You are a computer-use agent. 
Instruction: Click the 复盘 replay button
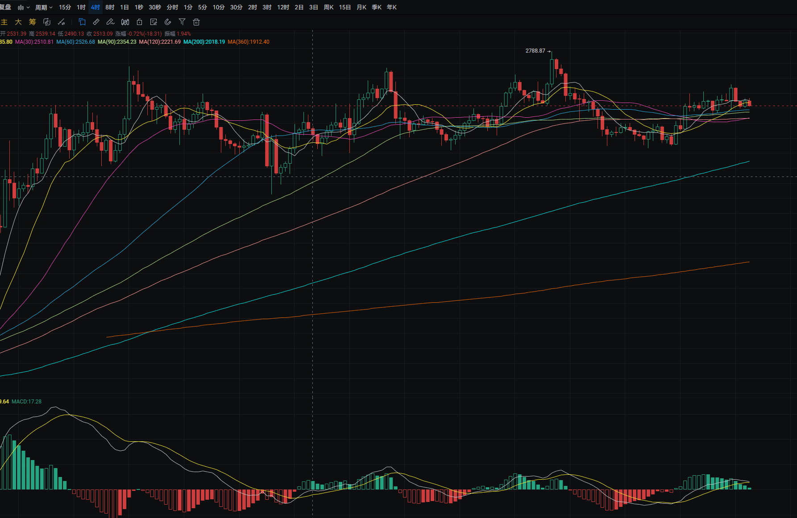[x=6, y=8]
